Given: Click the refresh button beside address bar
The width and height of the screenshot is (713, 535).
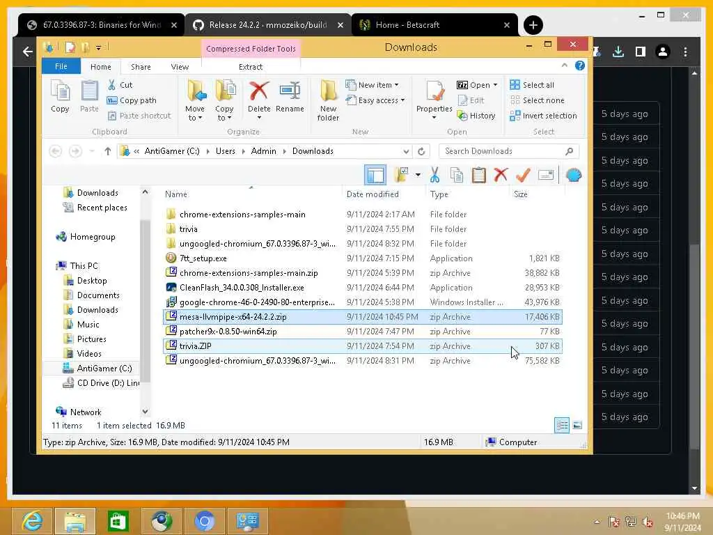Looking at the screenshot, I should point(421,151).
